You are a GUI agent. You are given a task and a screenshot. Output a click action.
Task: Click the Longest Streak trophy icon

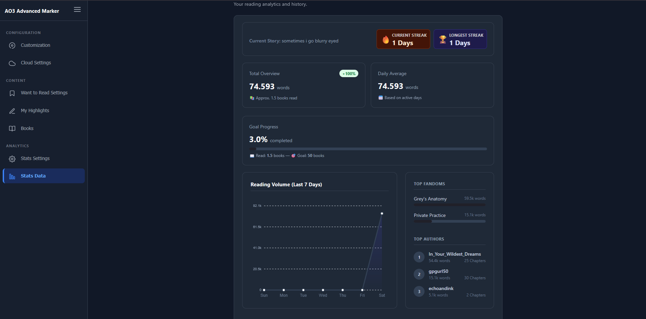443,39
